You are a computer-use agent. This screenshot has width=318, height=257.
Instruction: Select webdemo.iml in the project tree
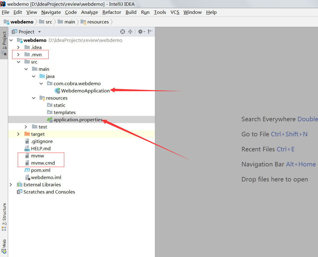pos(46,178)
